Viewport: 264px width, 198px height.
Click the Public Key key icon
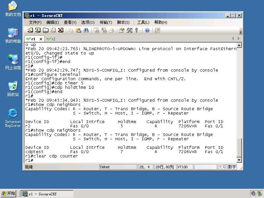coord(137,30)
